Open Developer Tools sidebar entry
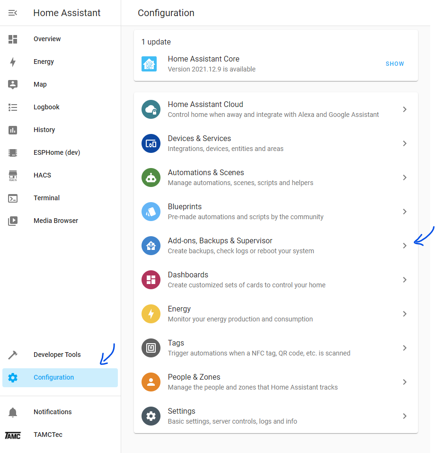 point(57,355)
